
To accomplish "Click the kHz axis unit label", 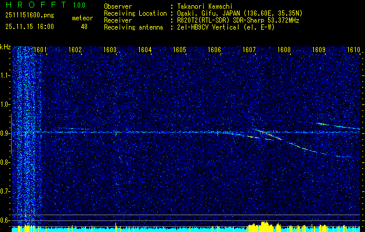I will click(5, 47).
